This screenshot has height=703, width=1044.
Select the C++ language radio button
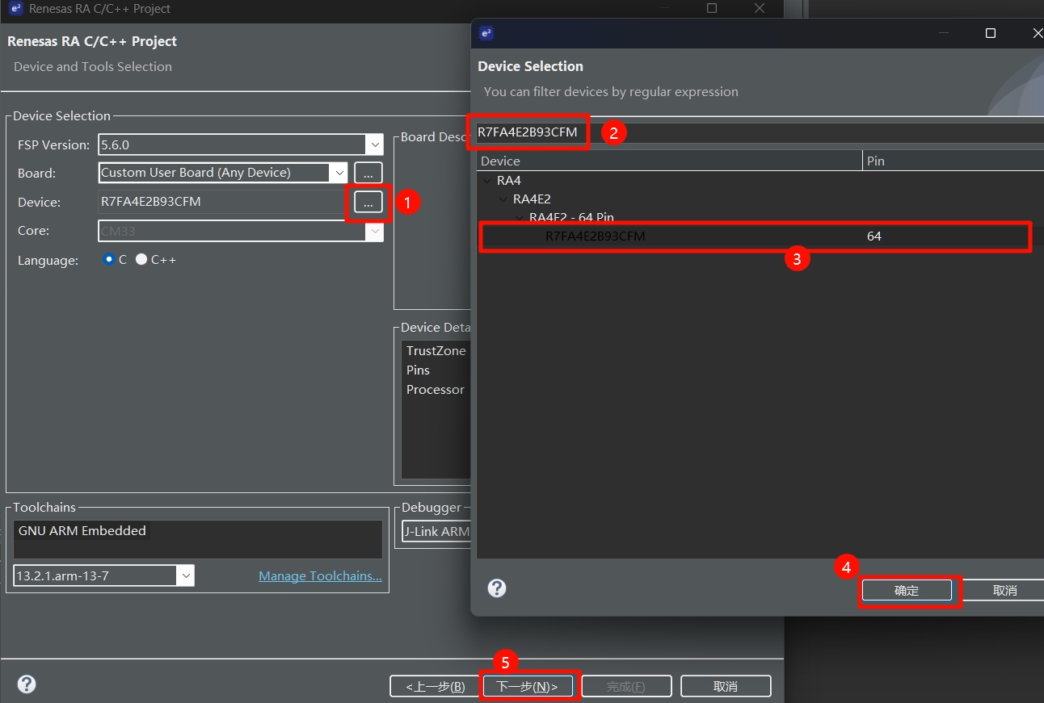(141, 260)
